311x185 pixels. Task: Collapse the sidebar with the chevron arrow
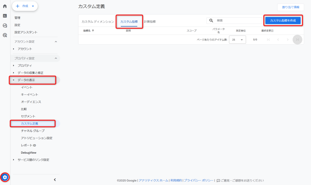coord(55,180)
